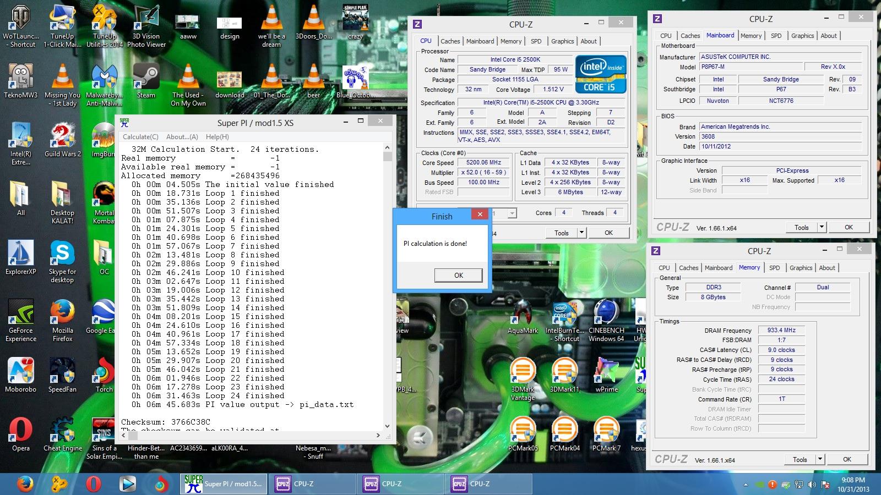This screenshot has height=495, width=881.
Task: Open TuneUp 1-Click Maintenance desktop icon
Action: pyautogui.click(x=62, y=26)
